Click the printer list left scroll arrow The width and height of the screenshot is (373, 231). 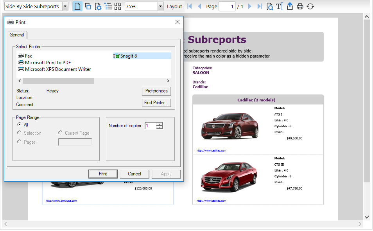pyautogui.click(x=20, y=81)
